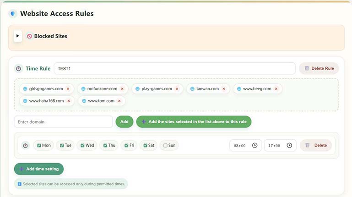Click the globe icon on www.beeg.com chip
The width and height of the screenshot is (352, 197).
pos(239,89)
